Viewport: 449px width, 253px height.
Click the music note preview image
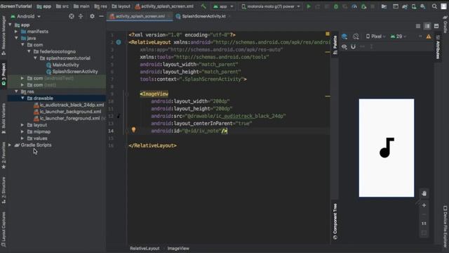coord(387,148)
